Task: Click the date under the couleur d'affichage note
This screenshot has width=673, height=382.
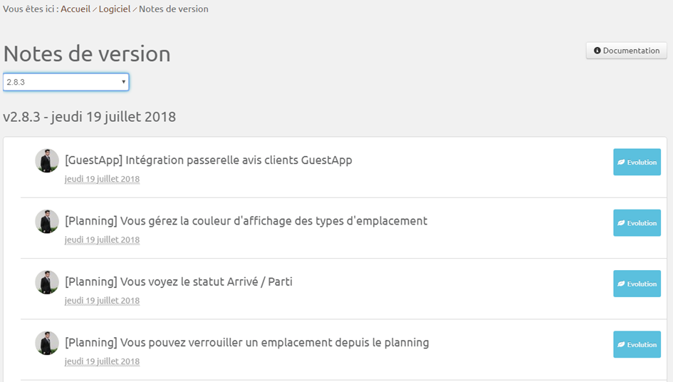Action: coord(102,239)
